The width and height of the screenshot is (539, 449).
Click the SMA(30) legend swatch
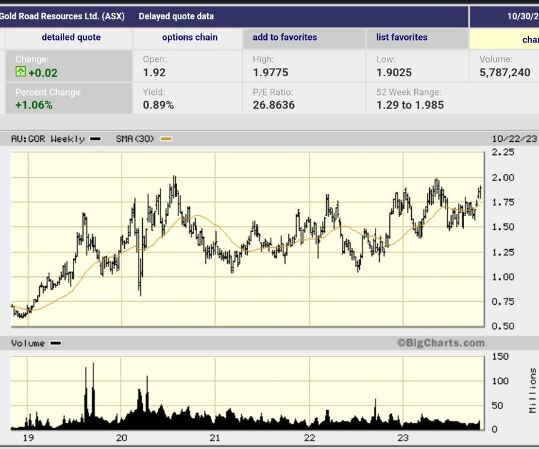point(167,139)
